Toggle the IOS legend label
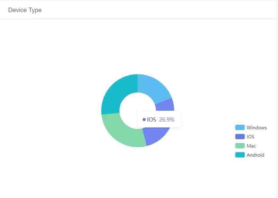Screen dimensions: 278x198 click(x=250, y=137)
